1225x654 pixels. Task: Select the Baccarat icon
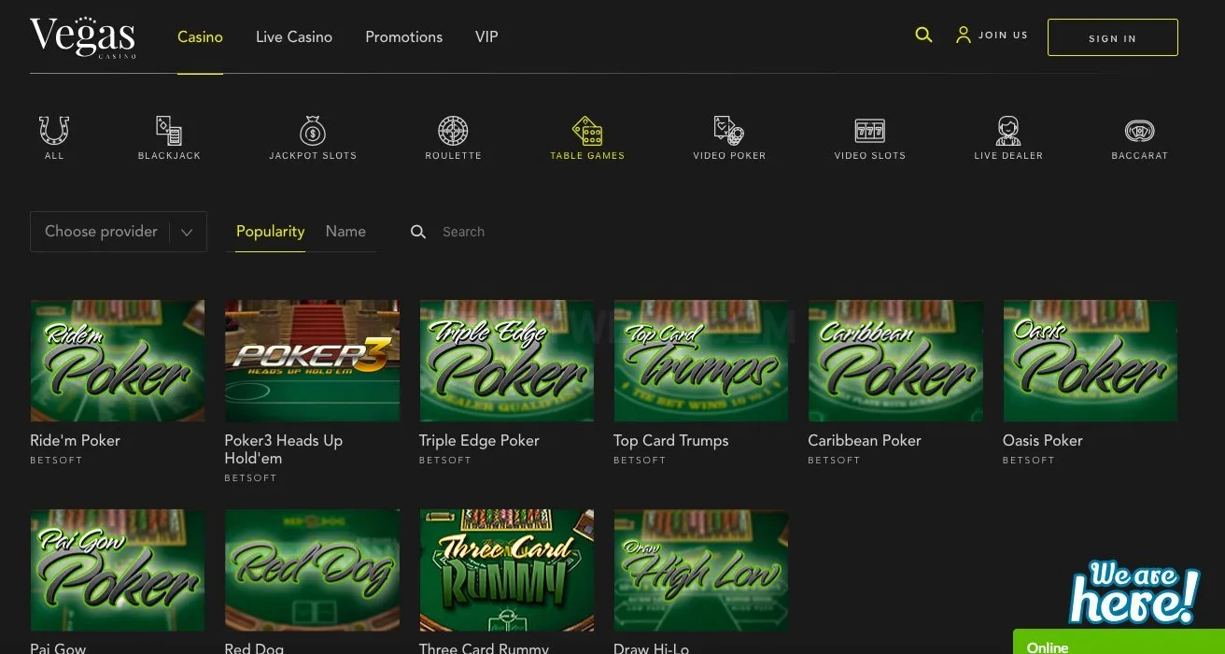[x=1139, y=130]
